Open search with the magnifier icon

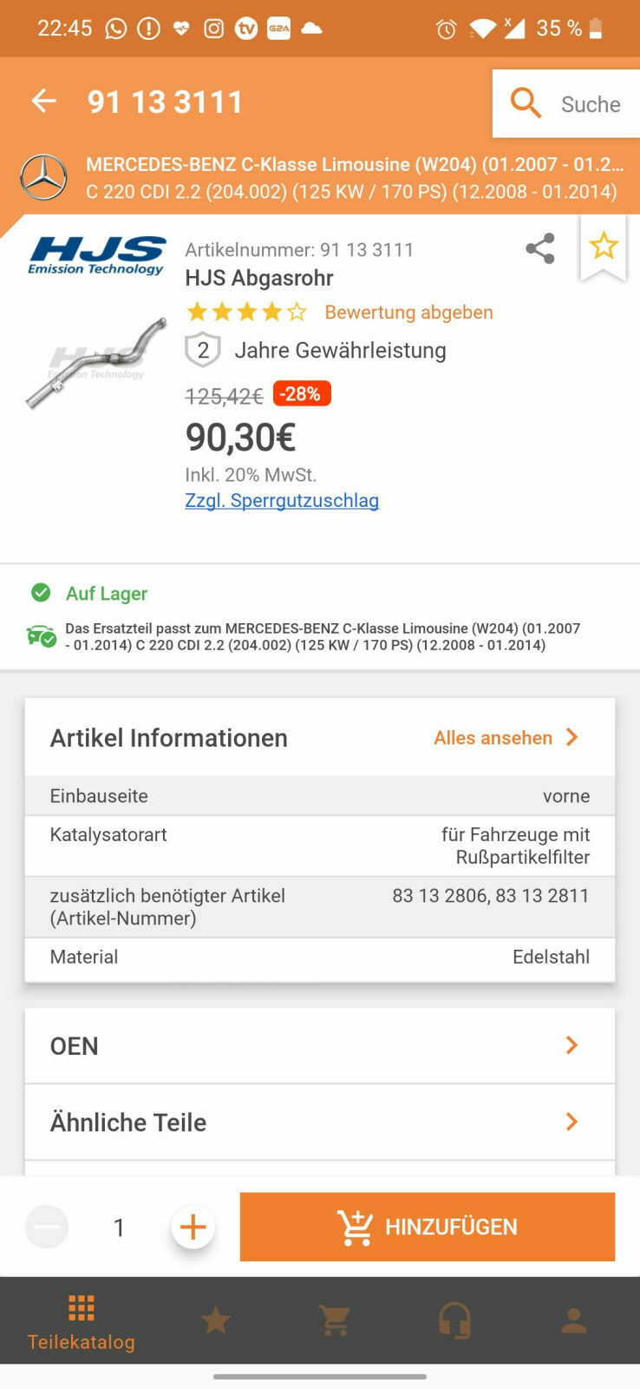click(526, 102)
